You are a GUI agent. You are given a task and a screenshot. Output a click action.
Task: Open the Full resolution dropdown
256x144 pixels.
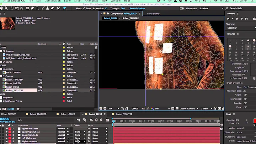coord(162,108)
